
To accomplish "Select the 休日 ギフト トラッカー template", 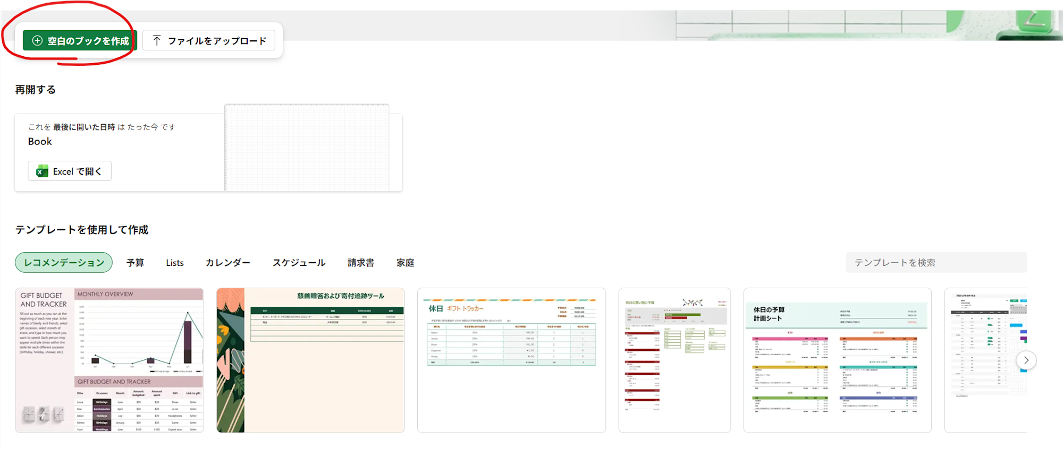I will 511,360.
